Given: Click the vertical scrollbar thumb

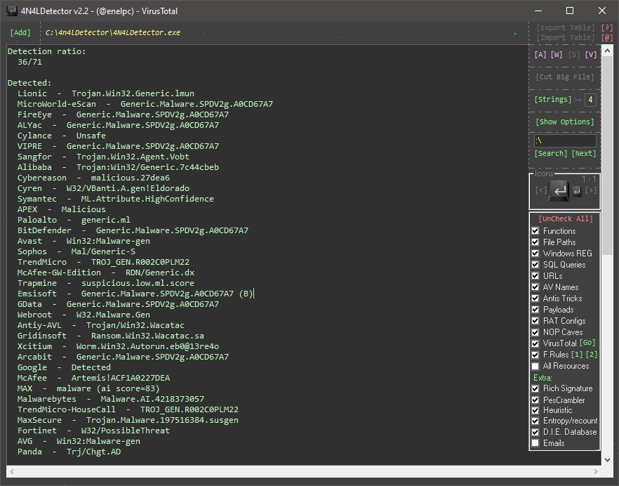Looking at the screenshot, I should click(608, 155).
